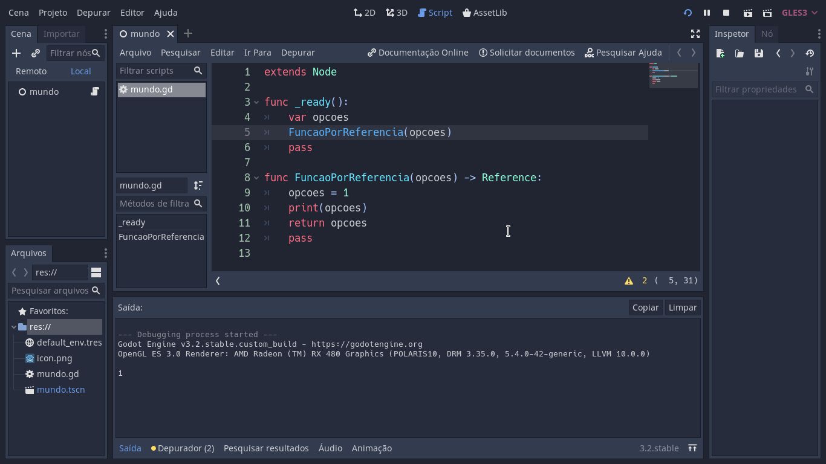Open the GLES3 renderer dropdown
The image size is (826, 464).
click(x=799, y=13)
